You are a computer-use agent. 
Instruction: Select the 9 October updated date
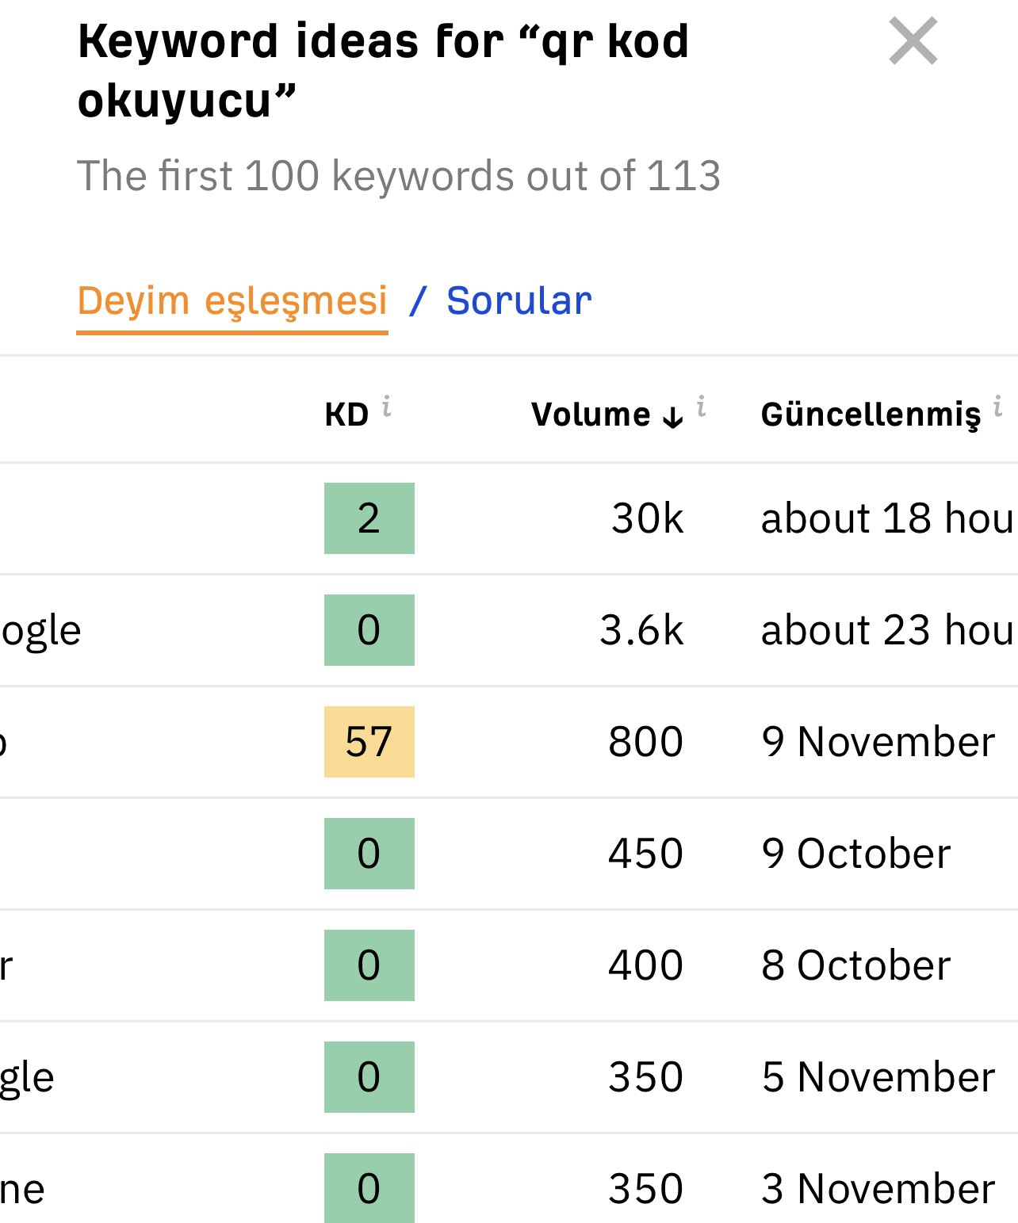point(856,854)
